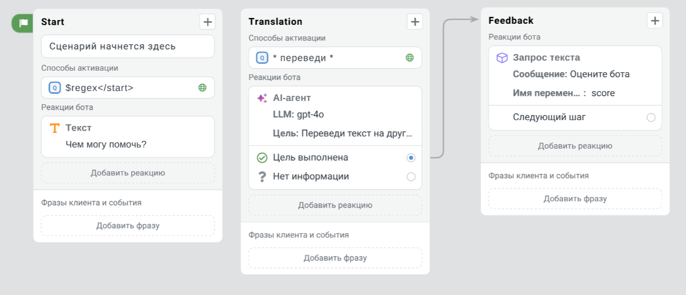This screenshot has height=295, width=686.
Task: Click plus icon on Feedback block
Action: [654, 21]
